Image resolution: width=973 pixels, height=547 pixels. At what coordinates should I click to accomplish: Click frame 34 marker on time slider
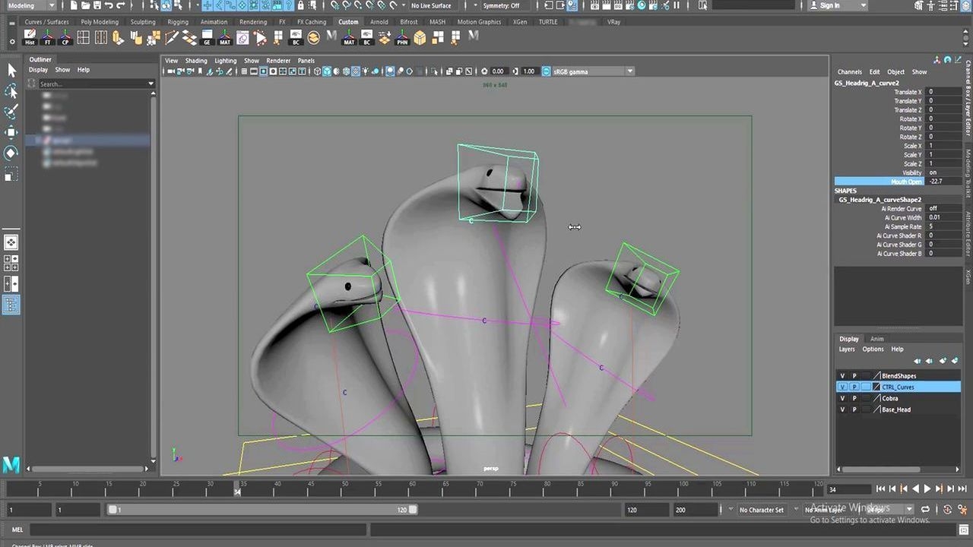237,487
